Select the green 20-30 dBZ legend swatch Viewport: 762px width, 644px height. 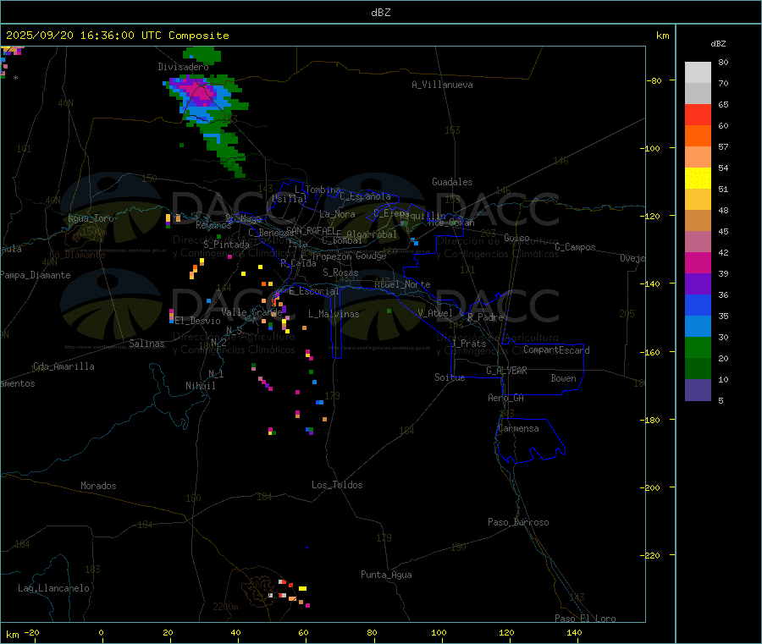click(x=698, y=347)
